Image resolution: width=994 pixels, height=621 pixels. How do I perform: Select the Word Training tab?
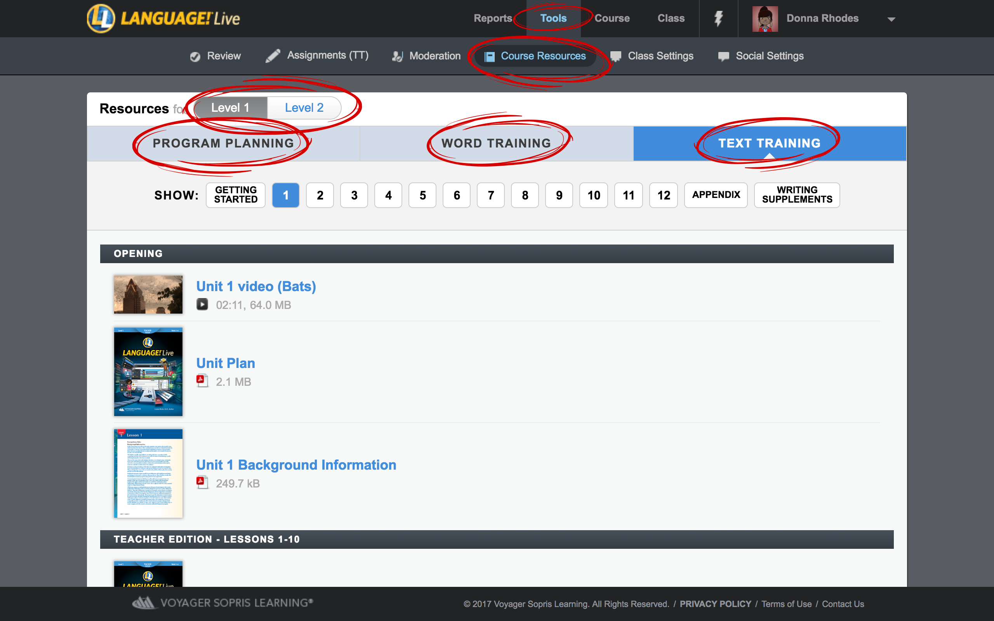(x=496, y=143)
